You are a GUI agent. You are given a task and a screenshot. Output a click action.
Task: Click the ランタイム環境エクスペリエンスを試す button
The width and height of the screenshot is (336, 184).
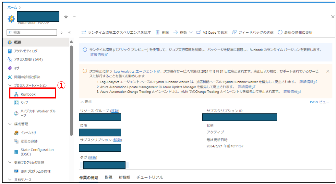click(116, 32)
